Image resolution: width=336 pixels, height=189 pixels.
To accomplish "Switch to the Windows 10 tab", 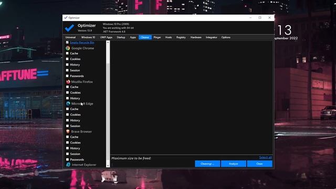I will pyautogui.click(x=88, y=37).
